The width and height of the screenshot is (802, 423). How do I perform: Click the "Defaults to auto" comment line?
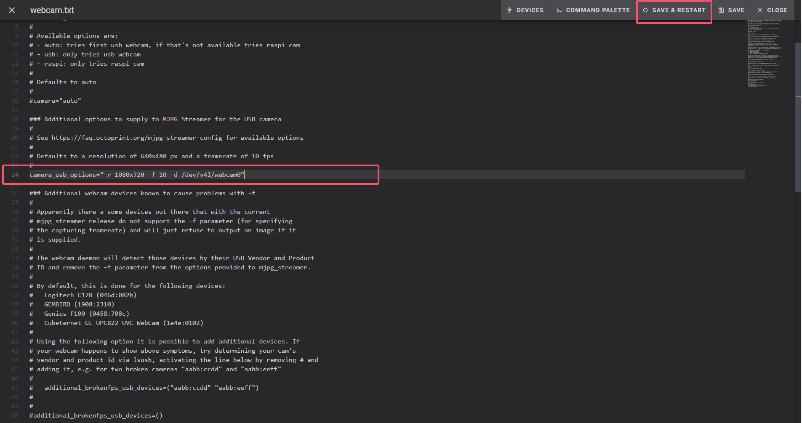tap(66, 82)
